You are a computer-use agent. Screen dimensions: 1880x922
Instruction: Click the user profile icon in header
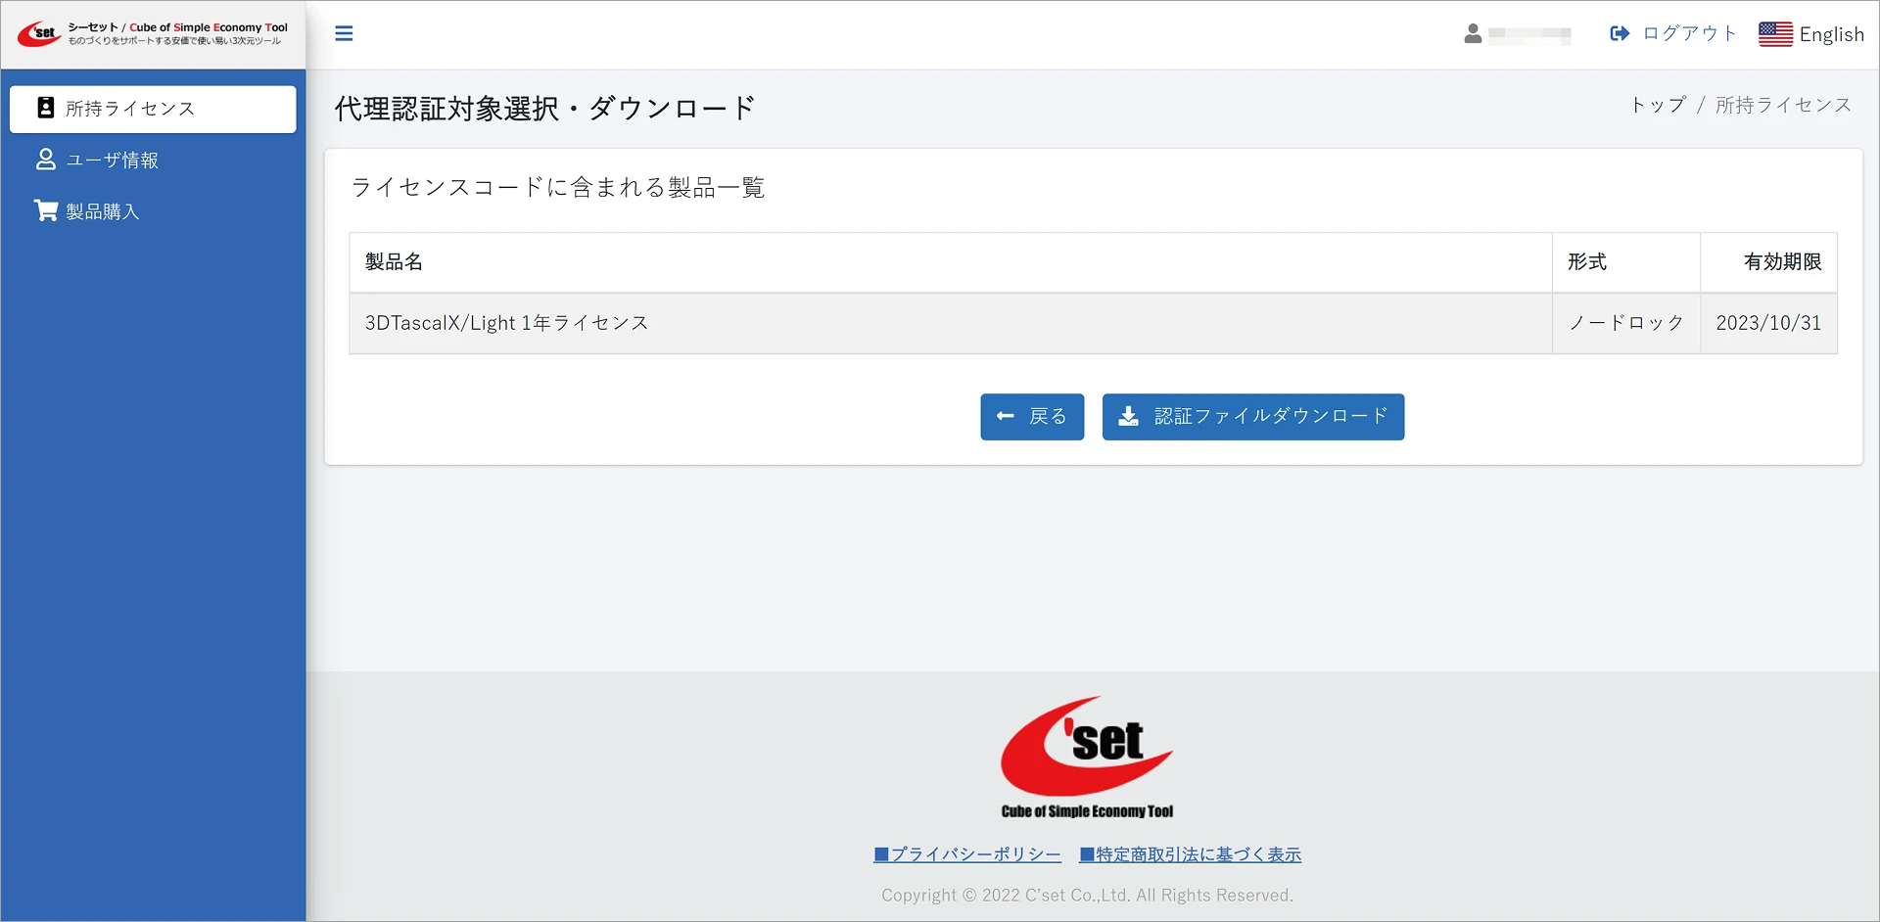tap(1473, 34)
